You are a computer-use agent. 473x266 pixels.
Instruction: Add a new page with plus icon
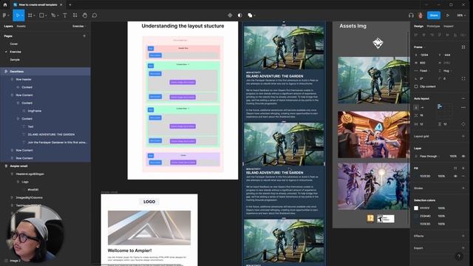coord(84,36)
